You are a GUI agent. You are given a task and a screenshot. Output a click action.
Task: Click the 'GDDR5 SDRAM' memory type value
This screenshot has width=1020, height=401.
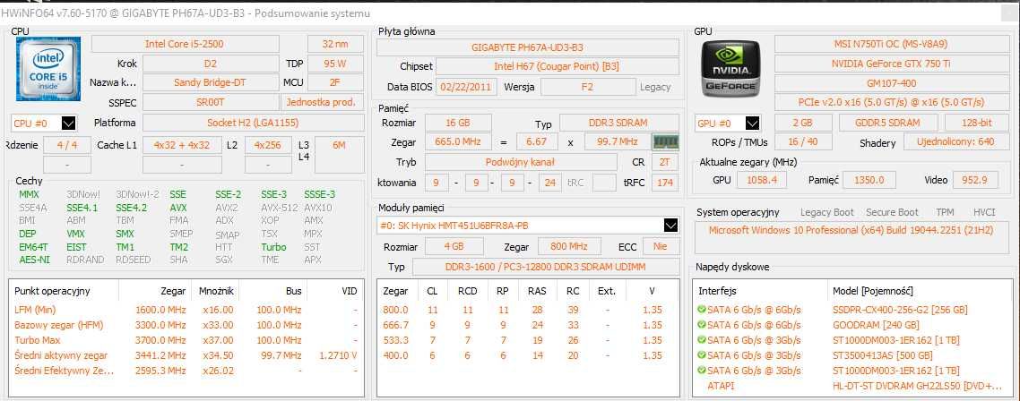tap(888, 123)
